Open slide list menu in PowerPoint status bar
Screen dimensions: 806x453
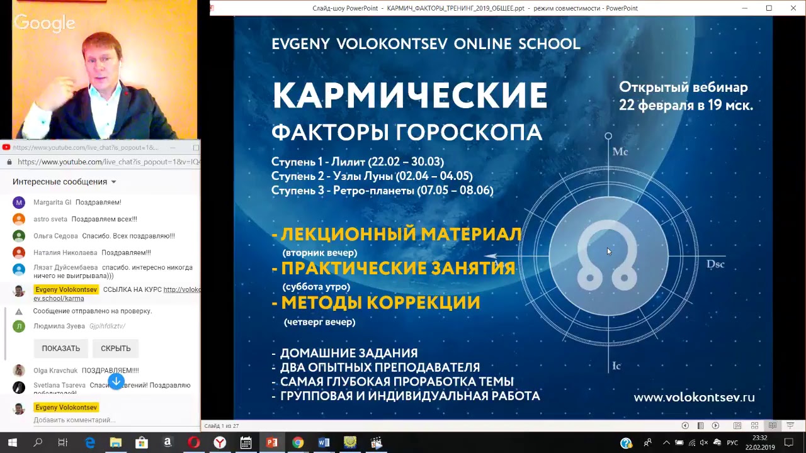(x=700, y=426)
